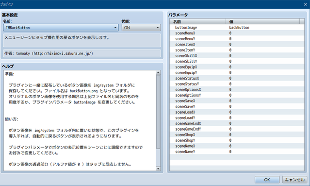Select the sceneGameEndX parameter

[188, 123]
